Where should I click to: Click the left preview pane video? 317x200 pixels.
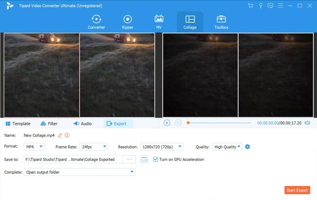(200, 75)
